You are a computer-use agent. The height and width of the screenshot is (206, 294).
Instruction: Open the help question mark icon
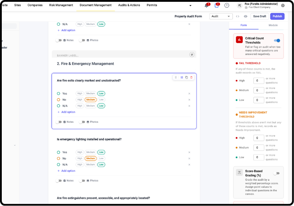tap(227, 5)
